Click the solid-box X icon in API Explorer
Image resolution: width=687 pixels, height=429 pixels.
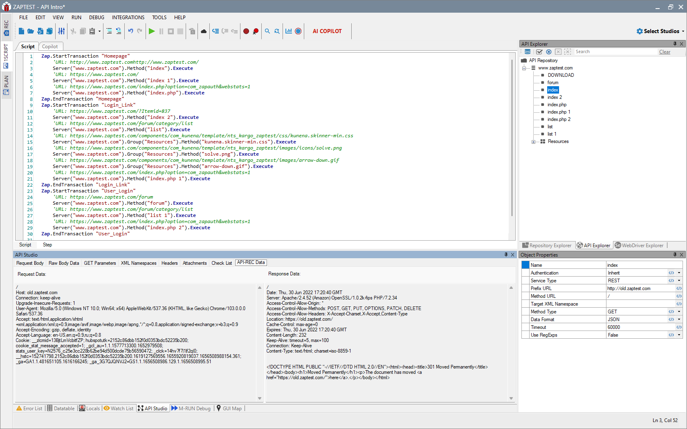558,52
